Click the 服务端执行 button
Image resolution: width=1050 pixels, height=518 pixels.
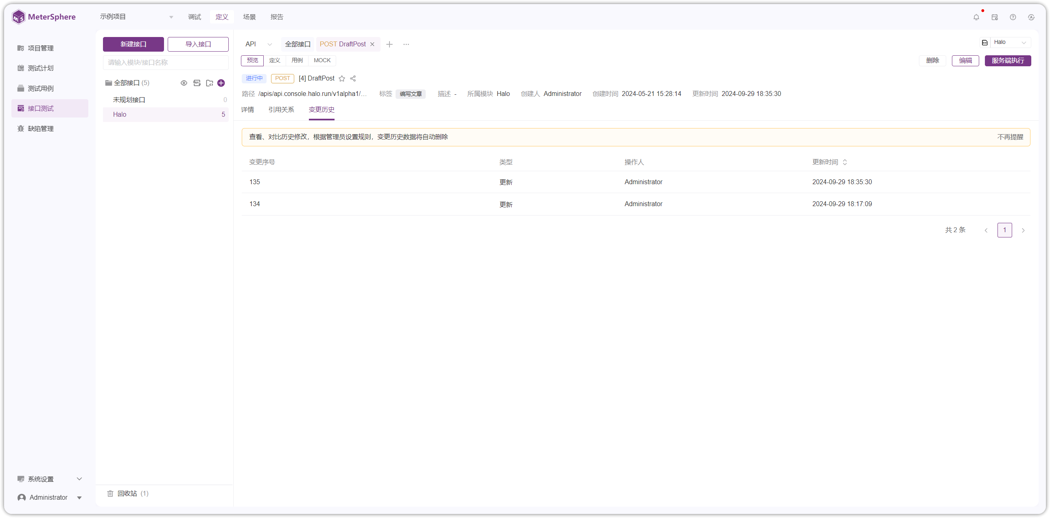[x=1008, y=61]
